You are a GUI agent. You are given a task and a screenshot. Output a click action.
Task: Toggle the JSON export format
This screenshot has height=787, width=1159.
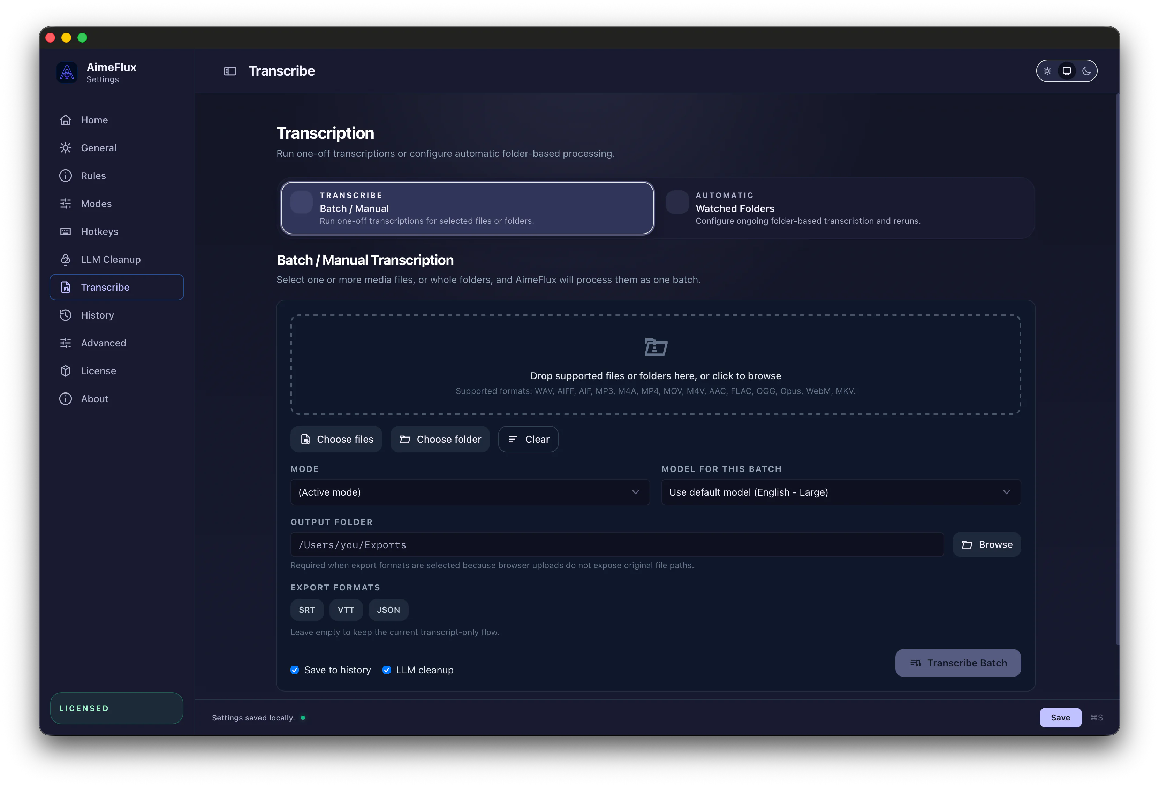(388, 610)
